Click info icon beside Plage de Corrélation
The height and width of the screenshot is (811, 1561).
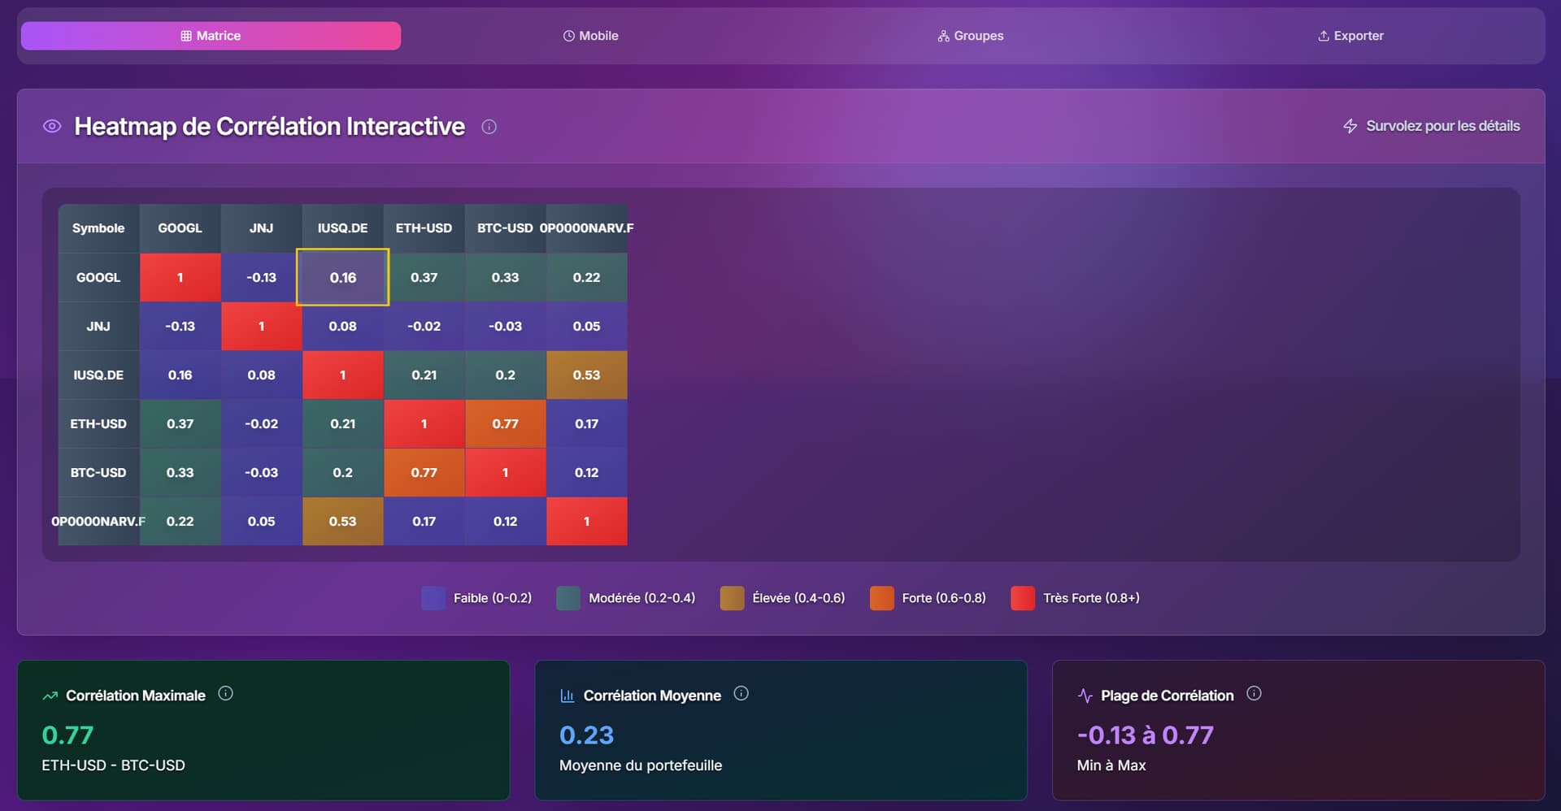[x=1254, y=693]
